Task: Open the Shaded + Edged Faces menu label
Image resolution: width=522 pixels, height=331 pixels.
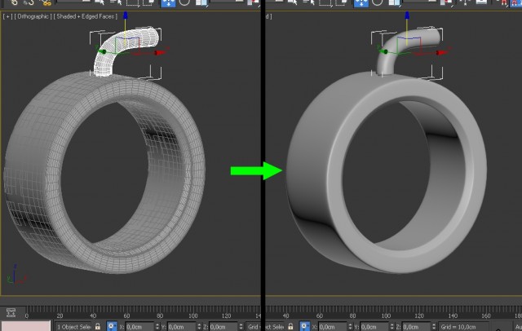Action: (86, 16)
